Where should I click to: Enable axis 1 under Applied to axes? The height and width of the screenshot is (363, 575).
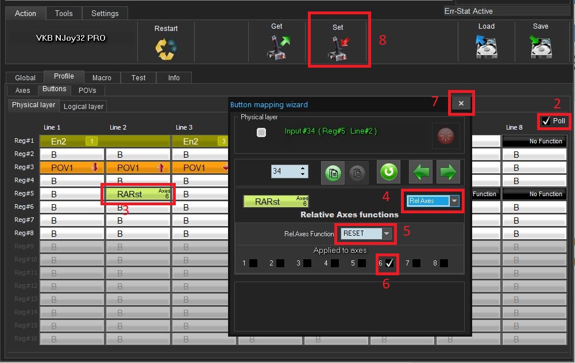point(253,263)
